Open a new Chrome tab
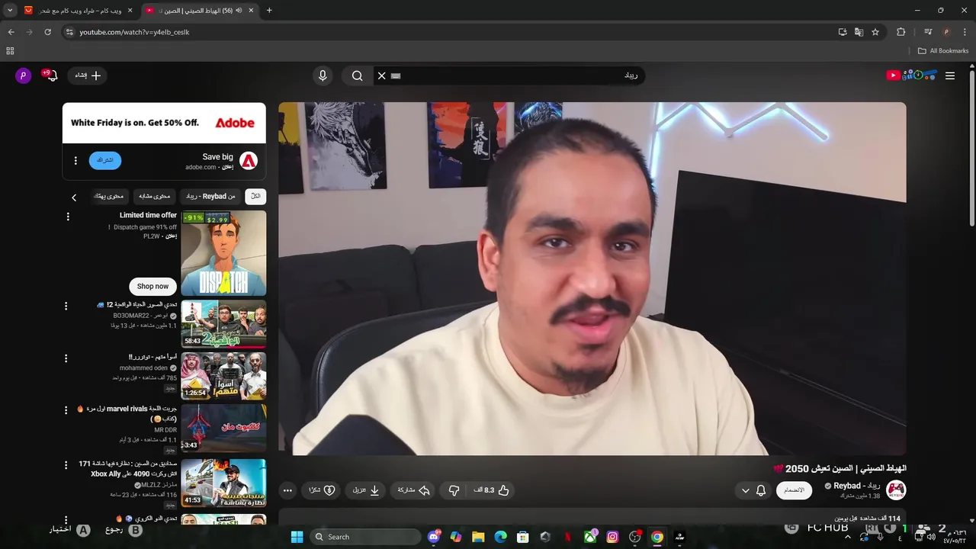This screenshot has height=549, width=976. pos(269,11)
